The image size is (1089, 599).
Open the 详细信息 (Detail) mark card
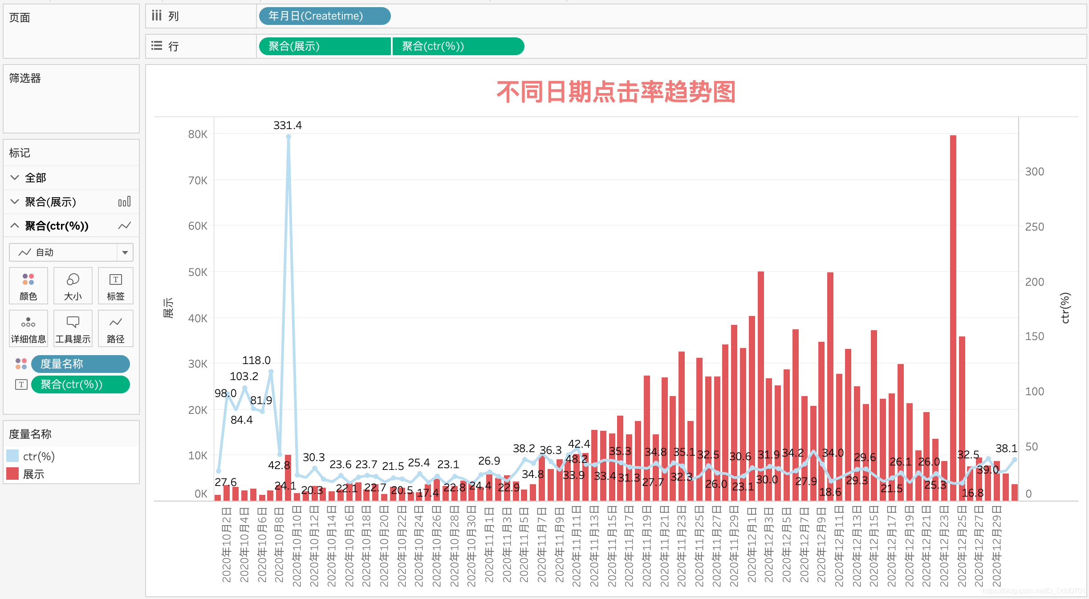pyautogui.click(x=28, y=328)
